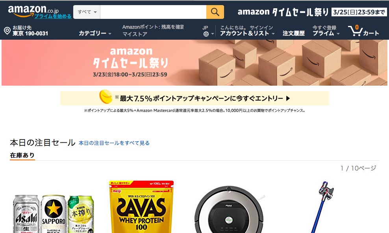Expand the カテゴリー dropdown menu

[95, 33]
